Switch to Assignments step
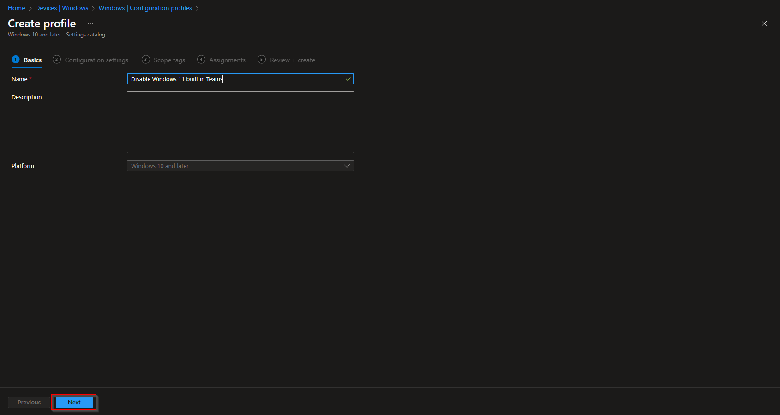This screenshot has width=780, height=415. (222, 60)
